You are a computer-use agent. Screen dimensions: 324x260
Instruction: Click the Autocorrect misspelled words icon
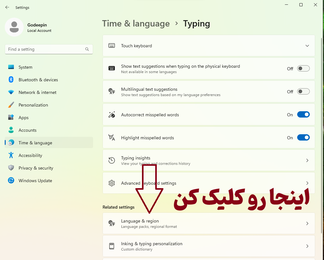112,114
